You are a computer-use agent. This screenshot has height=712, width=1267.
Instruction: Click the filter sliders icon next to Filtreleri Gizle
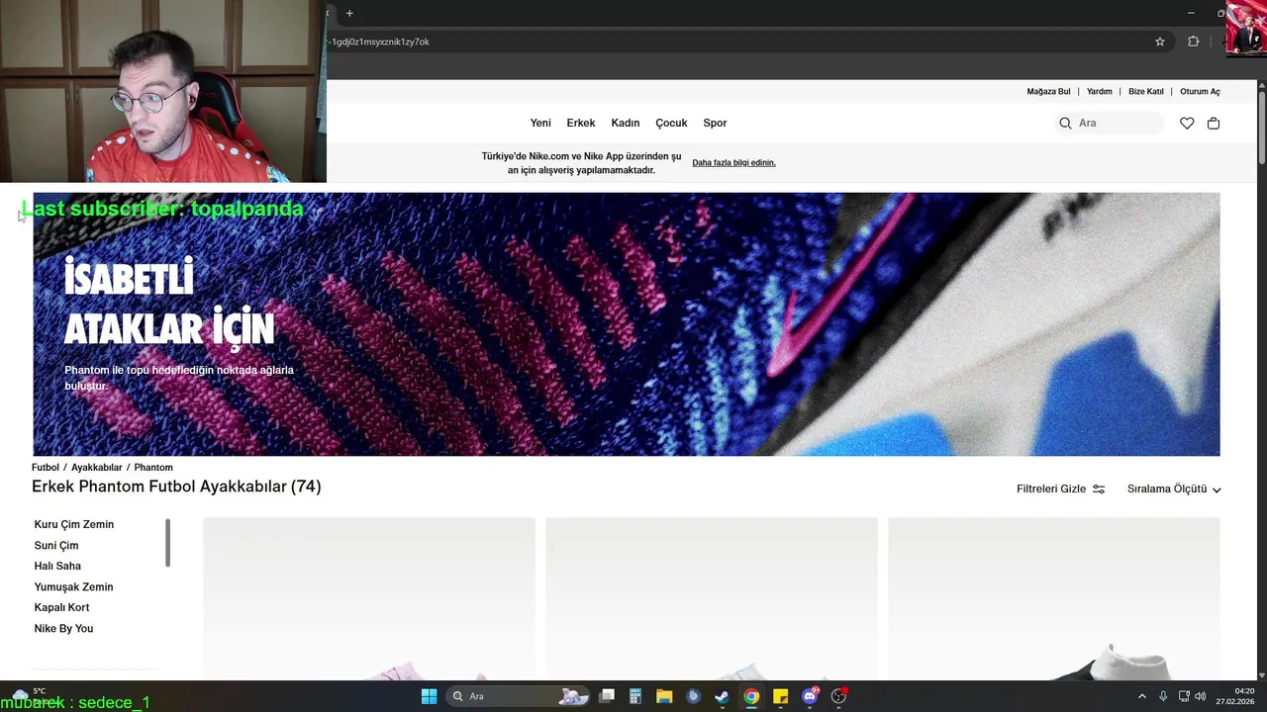pos(1099,489)
